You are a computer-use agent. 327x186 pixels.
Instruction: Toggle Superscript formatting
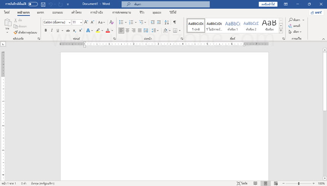(80, 30)
